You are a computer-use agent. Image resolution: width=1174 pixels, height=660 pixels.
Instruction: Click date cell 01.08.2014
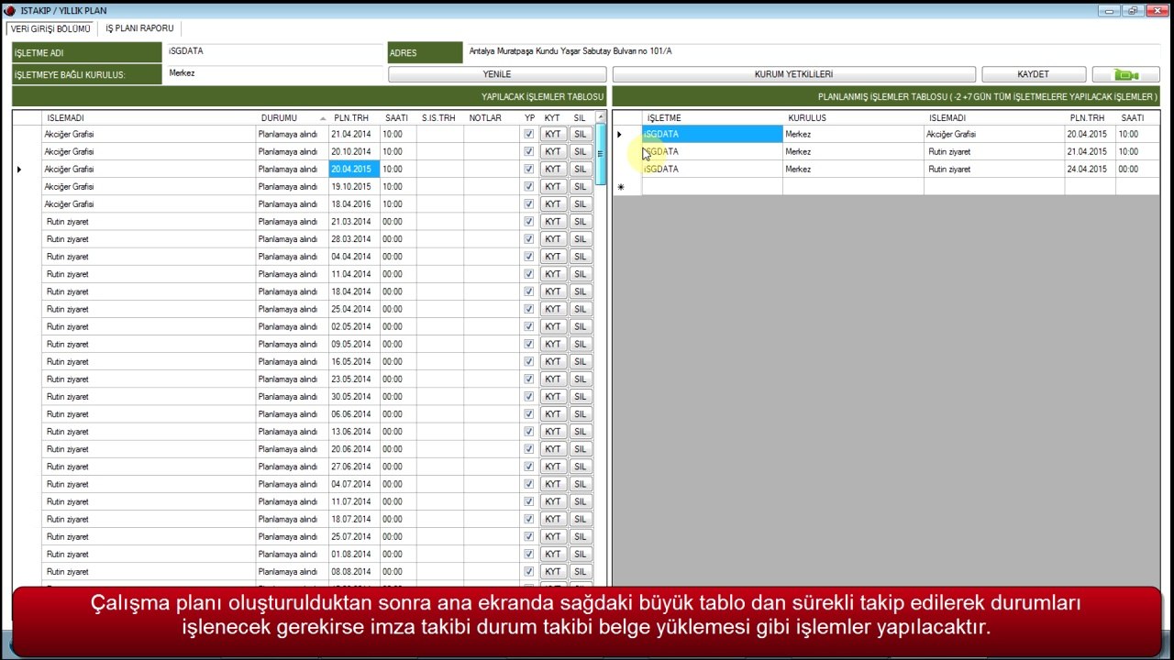point(354,554)
